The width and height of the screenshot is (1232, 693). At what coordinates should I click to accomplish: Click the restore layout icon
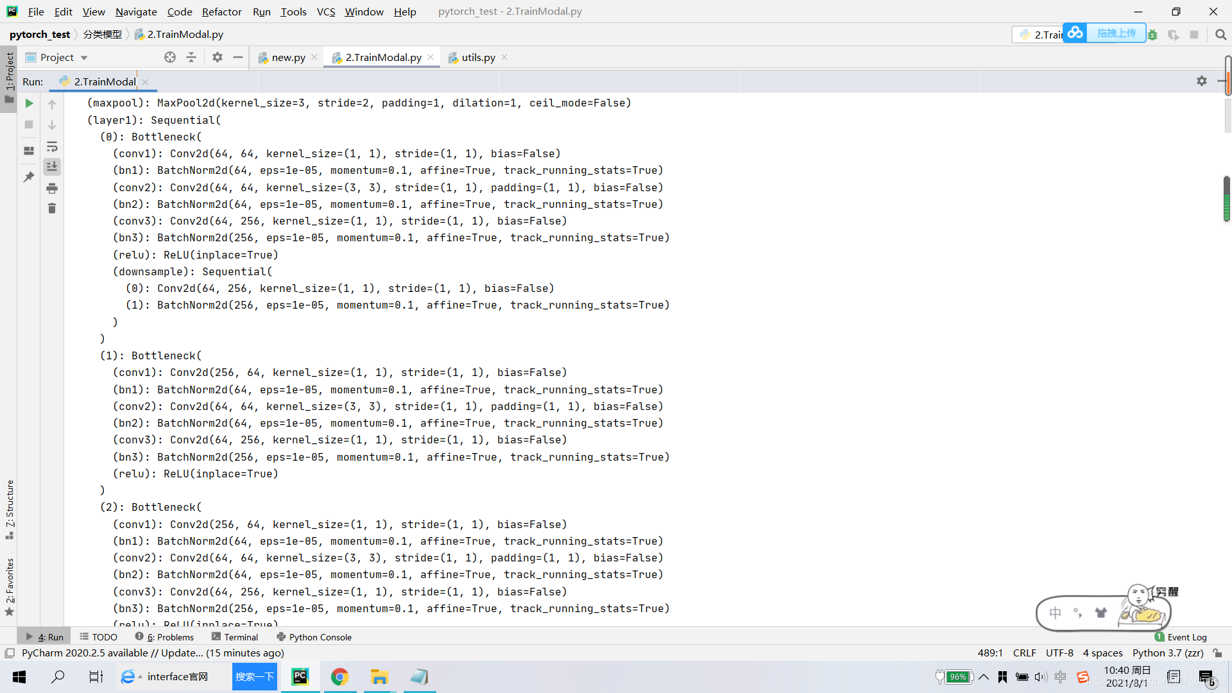click(x=29, y=151)
